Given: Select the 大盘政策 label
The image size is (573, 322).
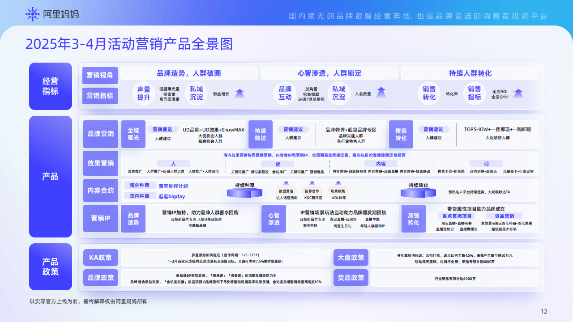Looking at the screenshot, I should point(351,258).
